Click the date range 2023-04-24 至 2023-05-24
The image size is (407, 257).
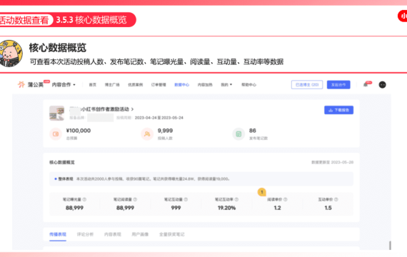tap(159, 118)
